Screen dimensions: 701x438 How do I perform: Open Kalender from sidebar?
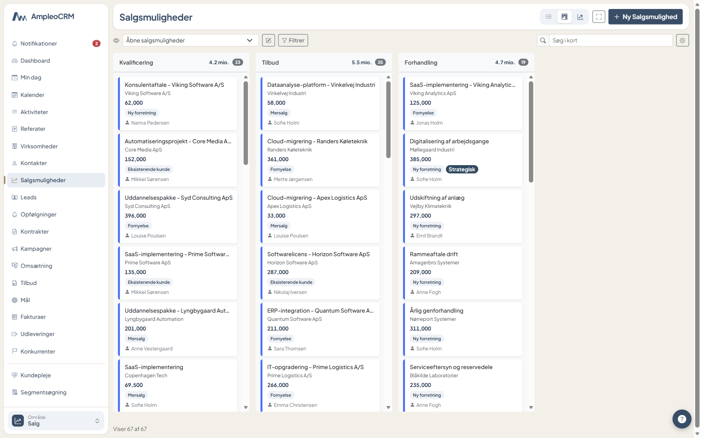pos(56,95)
